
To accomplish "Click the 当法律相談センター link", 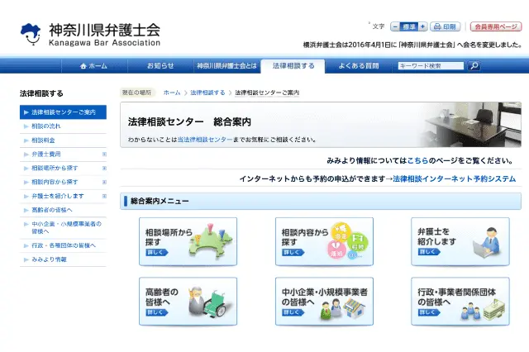I will click(205, 140).
